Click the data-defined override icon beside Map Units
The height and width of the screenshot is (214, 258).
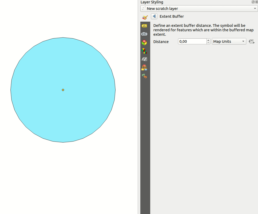(x=251, y=41)
